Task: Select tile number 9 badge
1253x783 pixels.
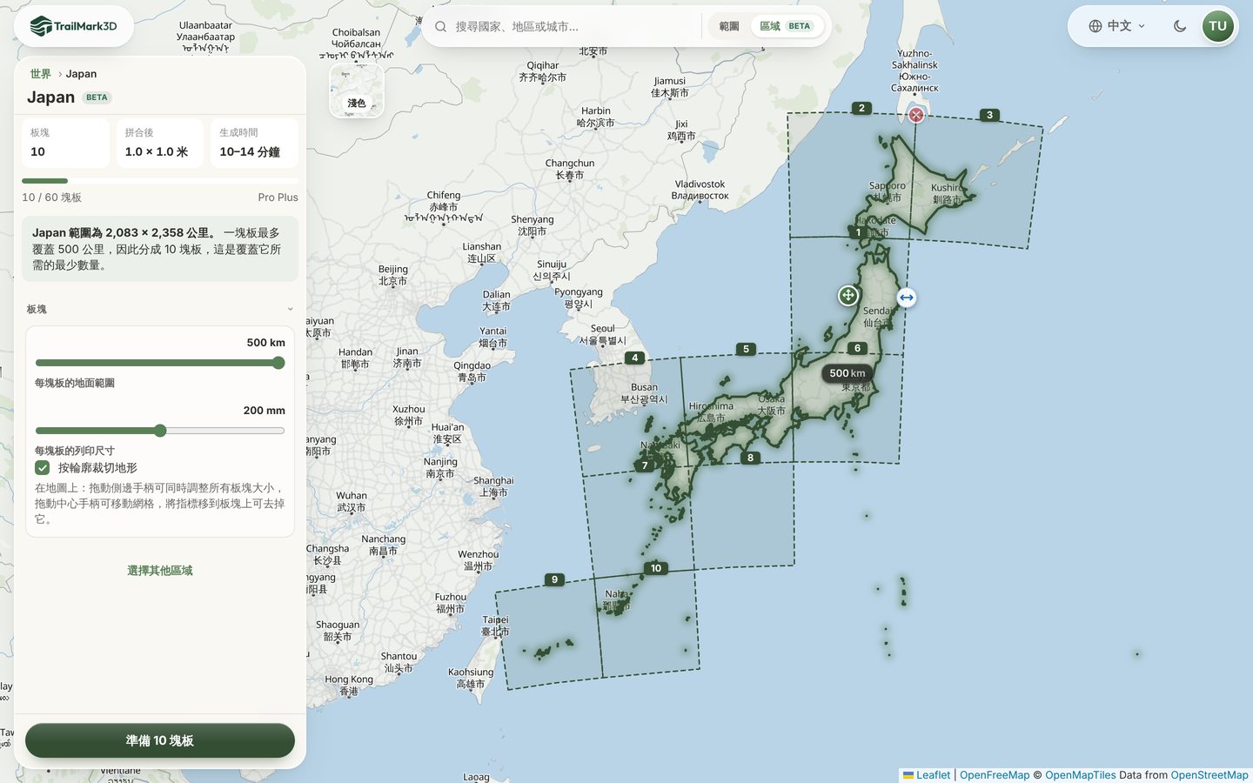Action: click(x=554, y=579)
